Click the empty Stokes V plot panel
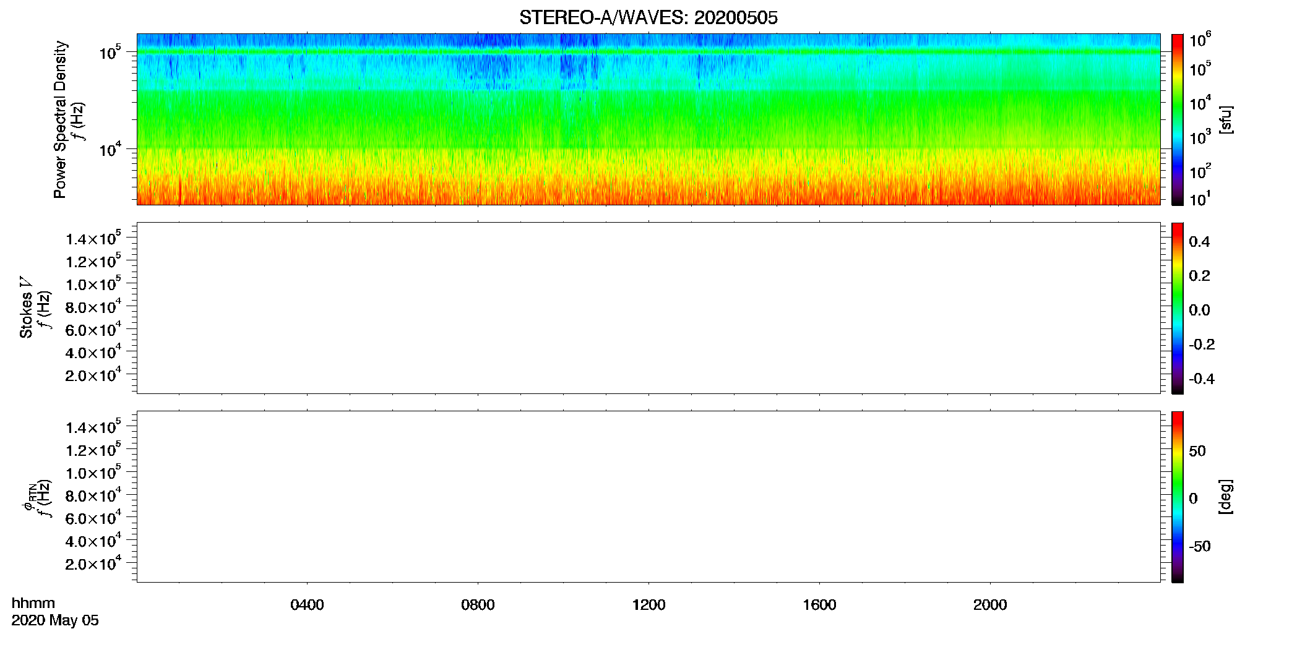1297x668 pixels. click(648, 308)
